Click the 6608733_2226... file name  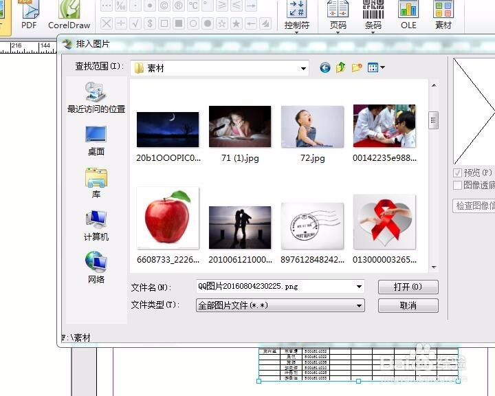168,260
